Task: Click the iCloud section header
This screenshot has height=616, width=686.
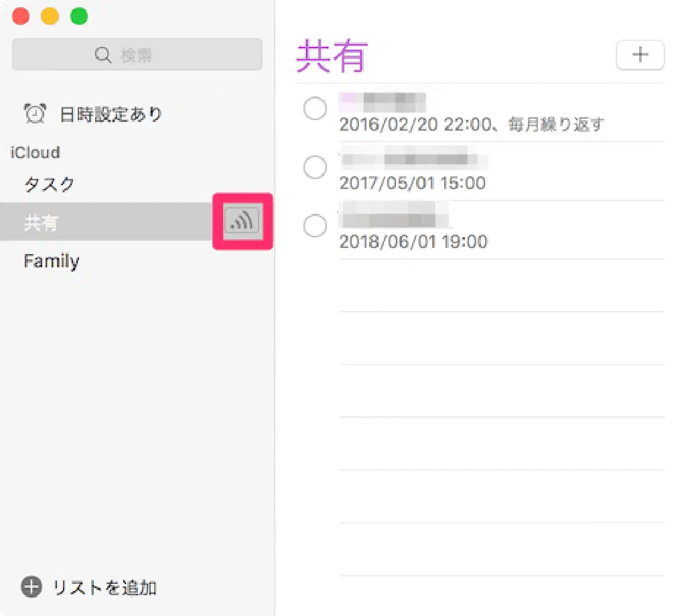Action: click(35, 152)
